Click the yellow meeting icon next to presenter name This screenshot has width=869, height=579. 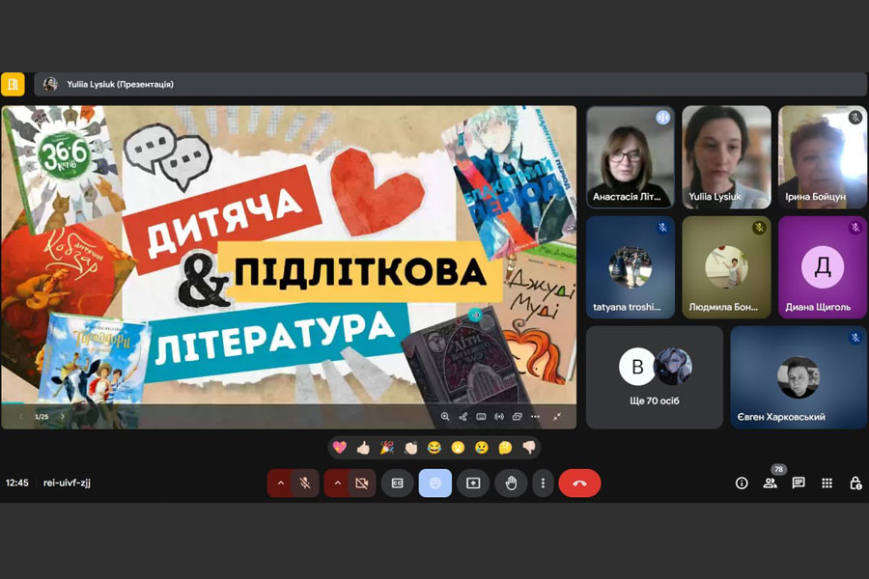point(13,84)
